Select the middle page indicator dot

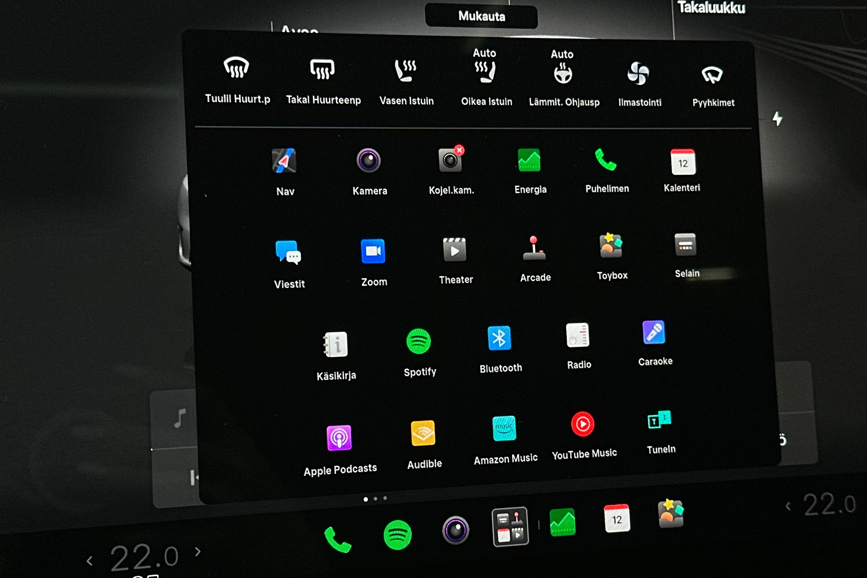pos(376,499)
